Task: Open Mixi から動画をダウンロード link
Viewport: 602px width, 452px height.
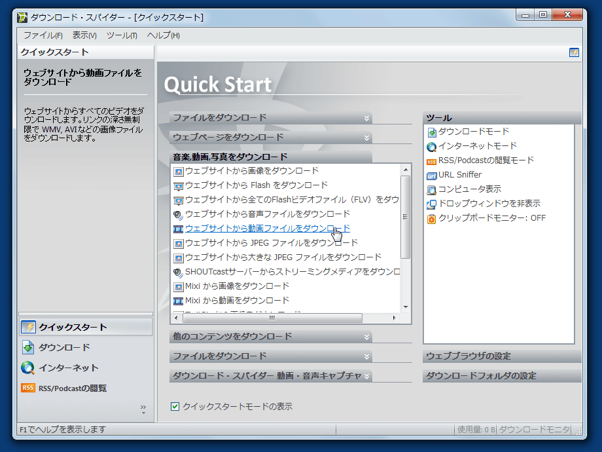Action: (x=238, y=301)
